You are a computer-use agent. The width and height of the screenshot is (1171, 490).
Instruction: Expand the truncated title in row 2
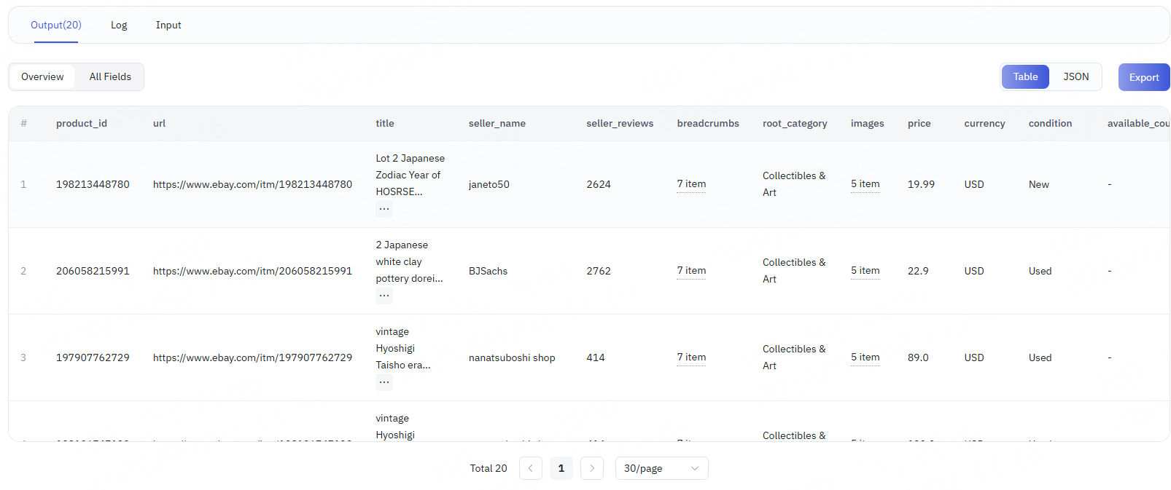click(384, 296)
